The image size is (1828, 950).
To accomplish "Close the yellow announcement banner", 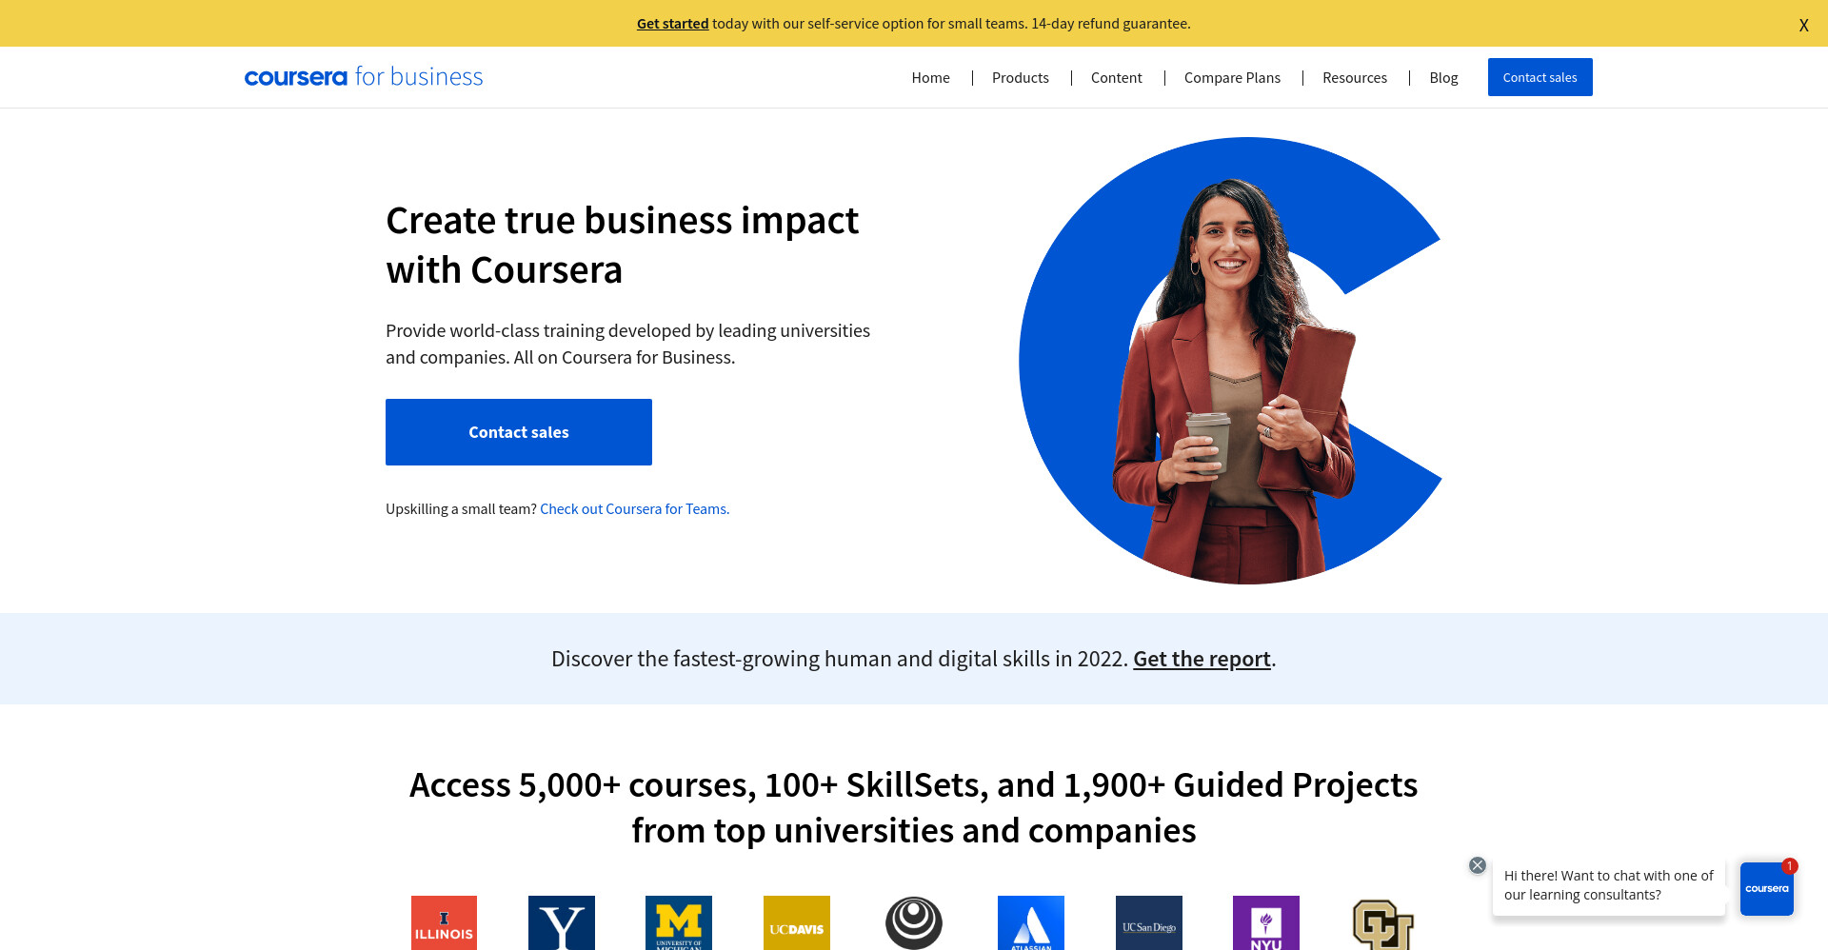I will 1803,26.
